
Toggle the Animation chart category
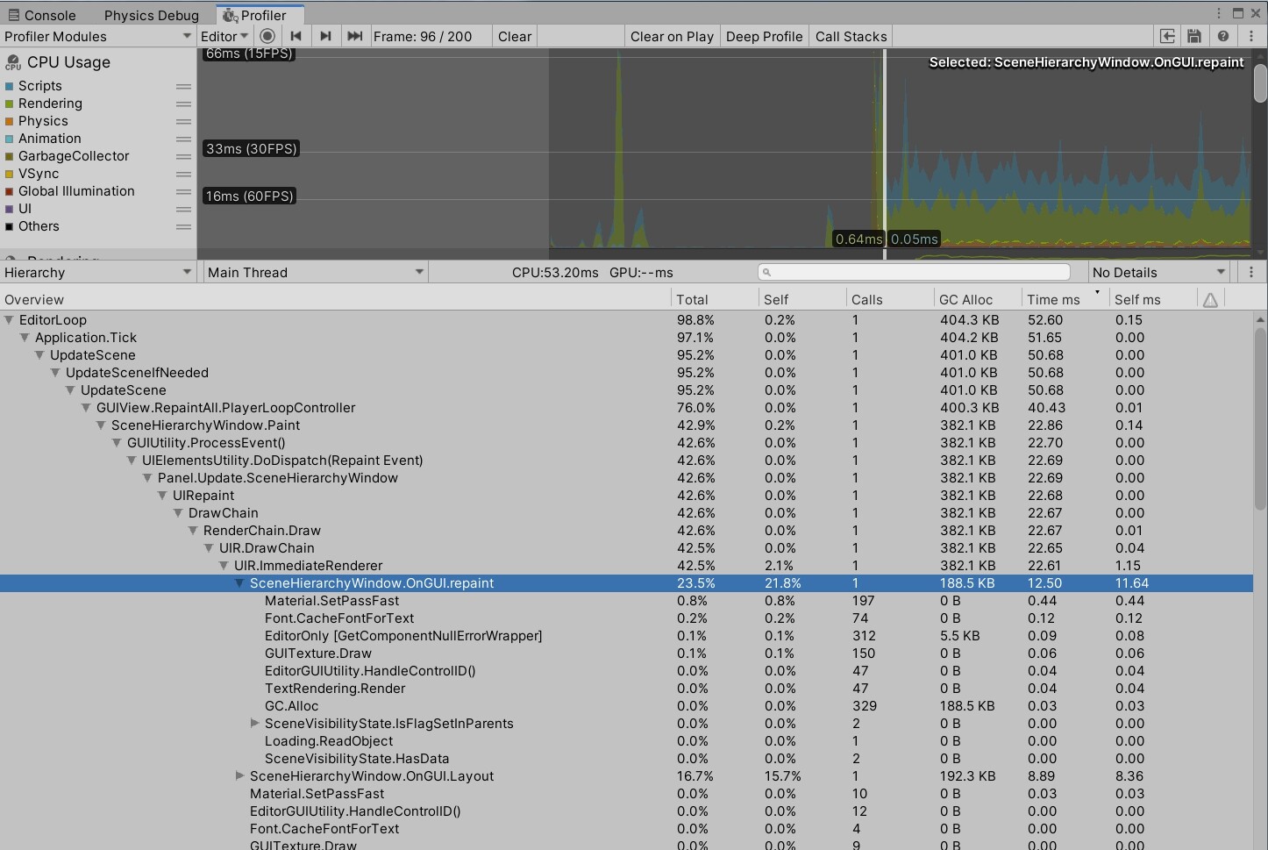coord(9,139)
